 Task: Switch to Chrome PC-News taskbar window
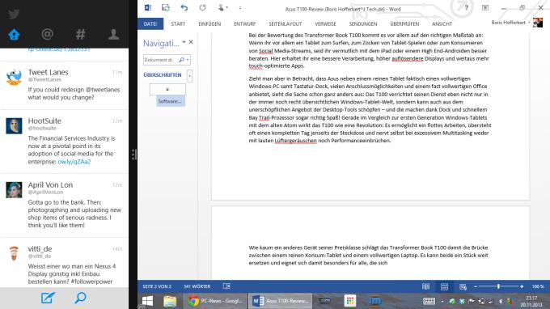(215, 301)
